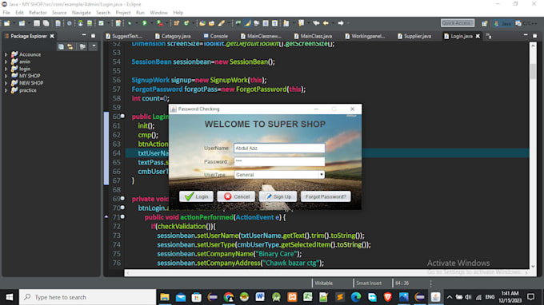Open the Window menu
Screen dimensions: 544x305
(x=158, y=13)
